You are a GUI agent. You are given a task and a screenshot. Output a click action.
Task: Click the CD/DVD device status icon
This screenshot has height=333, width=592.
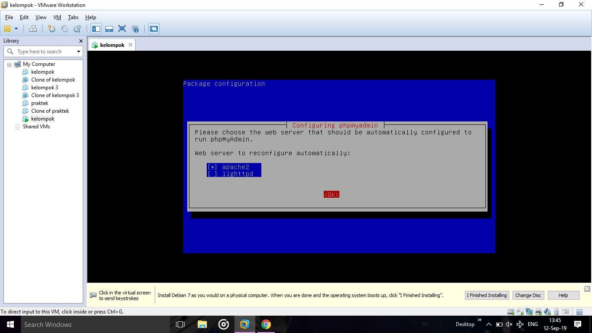coord(520,312)
